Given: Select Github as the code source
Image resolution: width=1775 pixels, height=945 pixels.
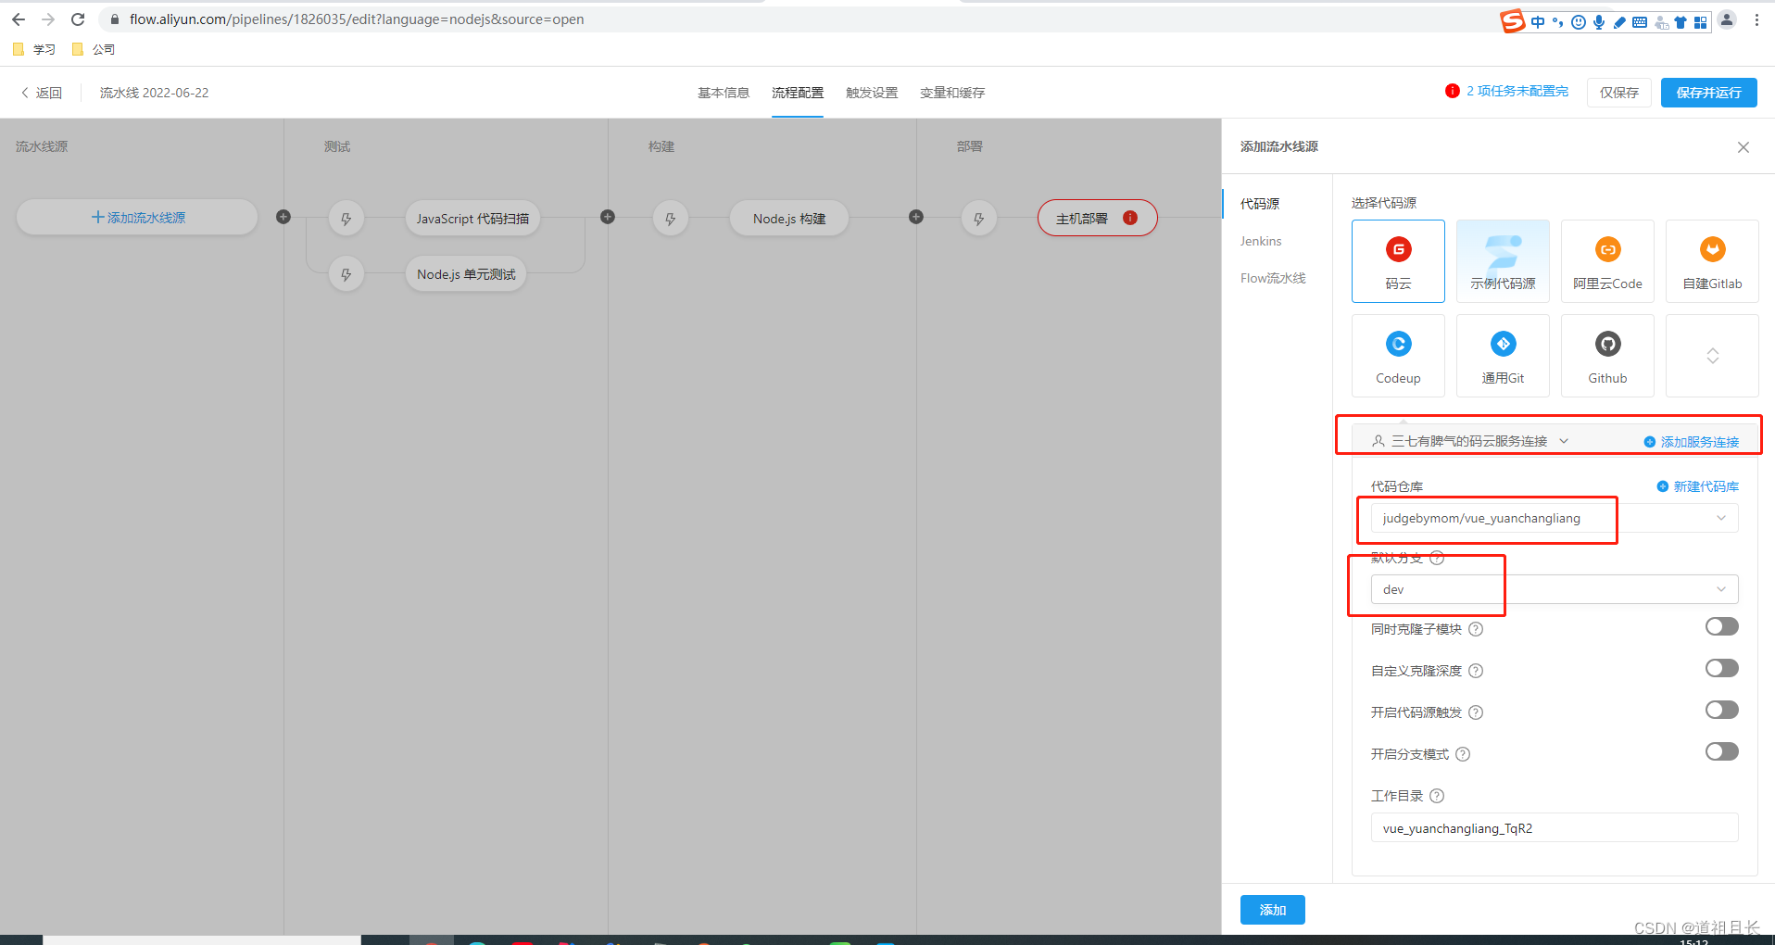Looking at the screenshot, I should click(1607, 356).
